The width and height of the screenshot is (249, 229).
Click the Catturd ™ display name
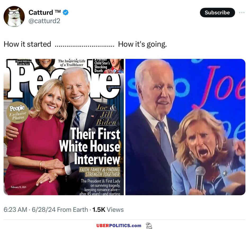tap(45, 12)
